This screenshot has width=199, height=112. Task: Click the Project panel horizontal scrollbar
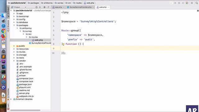pos(25,110)
